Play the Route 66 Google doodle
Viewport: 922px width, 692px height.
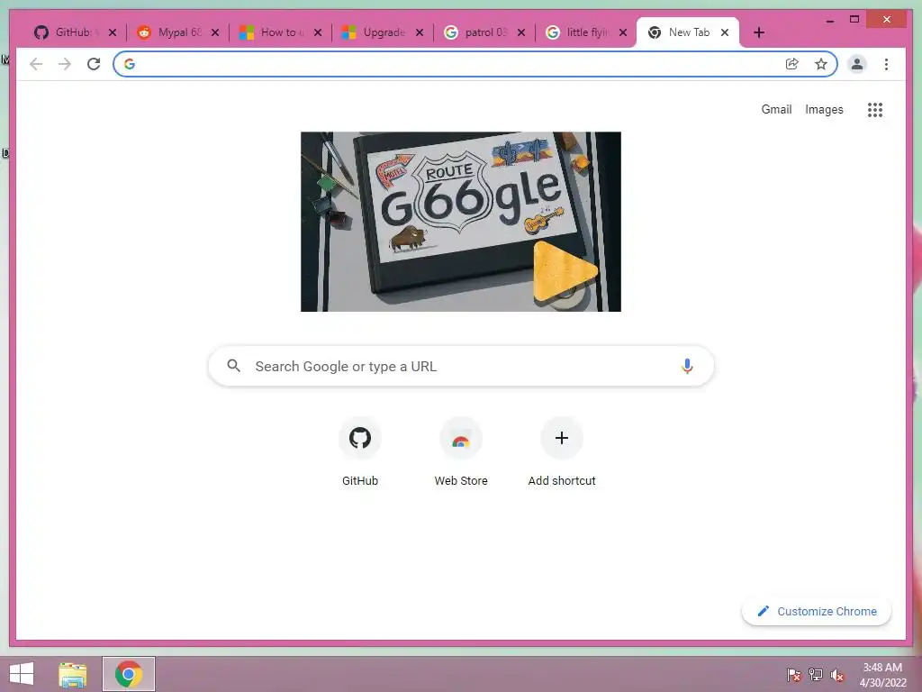pyautogui.click(x=564, y=272)
